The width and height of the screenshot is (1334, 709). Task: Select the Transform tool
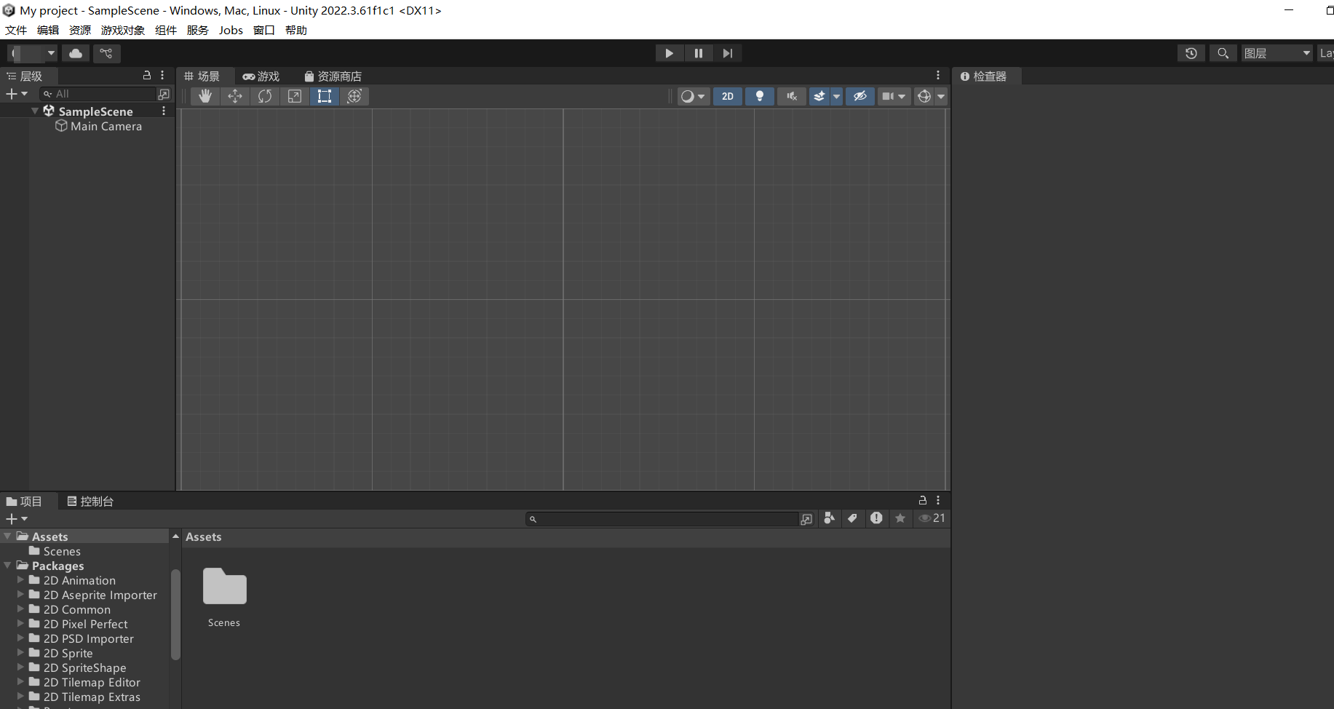(x=354, y=96)
